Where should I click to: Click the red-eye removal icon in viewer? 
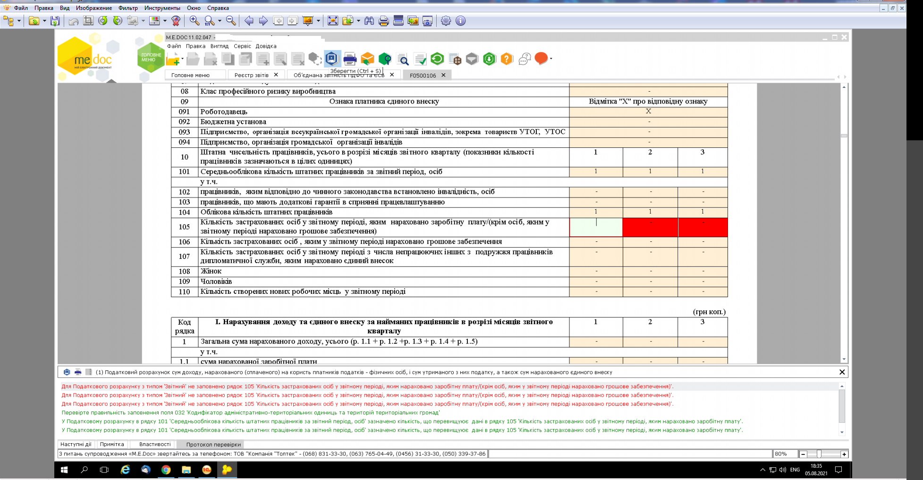pos(176,21)
